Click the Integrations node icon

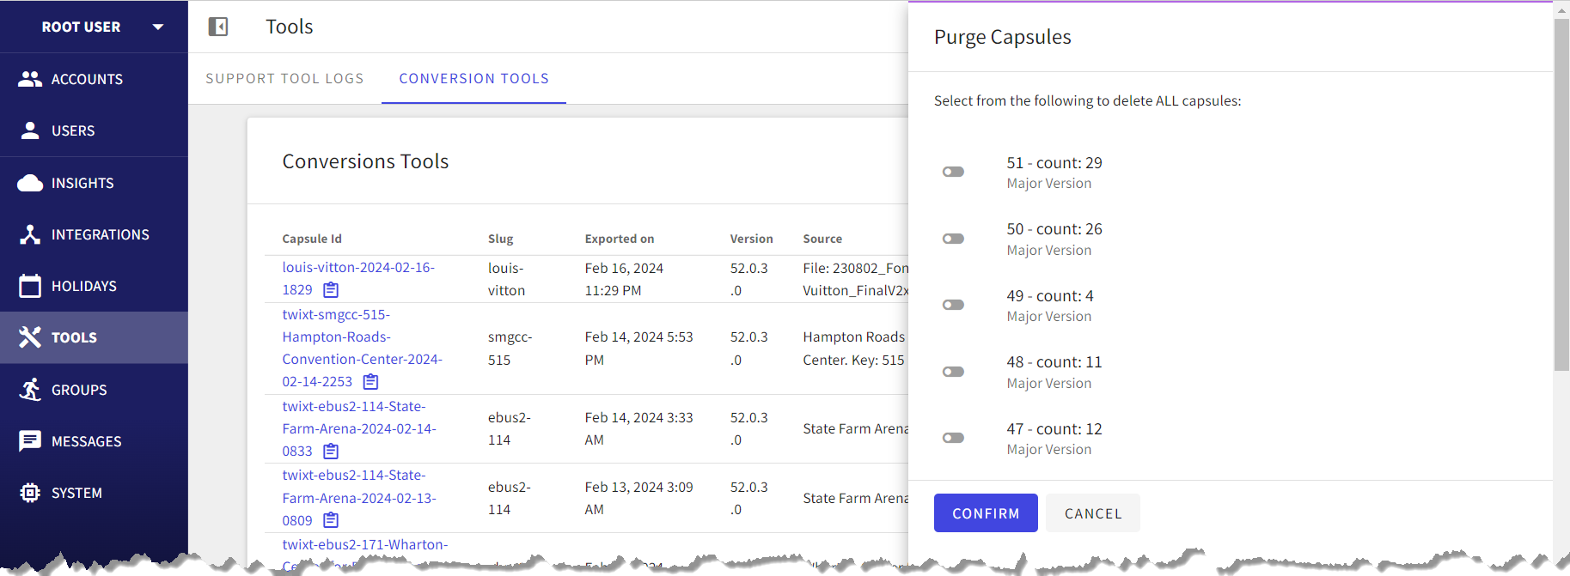[x=30, y=234]
